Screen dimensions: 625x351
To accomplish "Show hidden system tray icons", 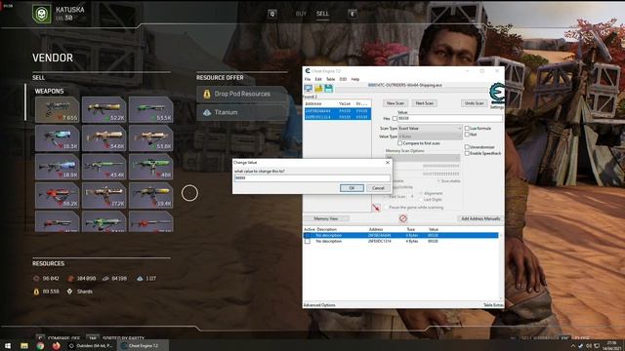I will [573, 346].
